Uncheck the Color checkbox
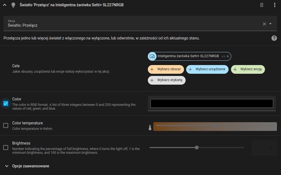 tap(6, 104)
